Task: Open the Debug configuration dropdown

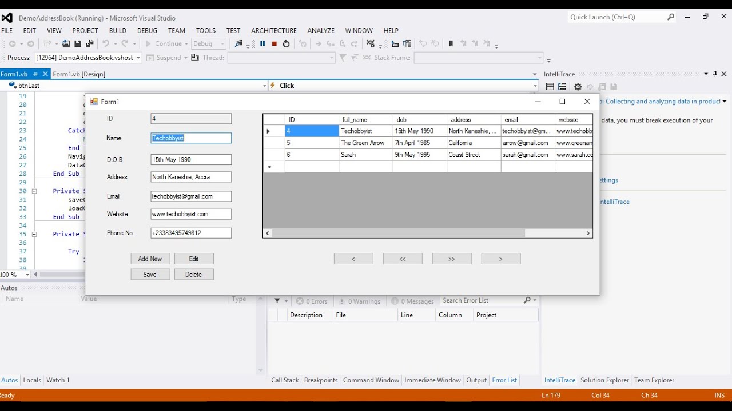Action: click(x=209, y=44)
